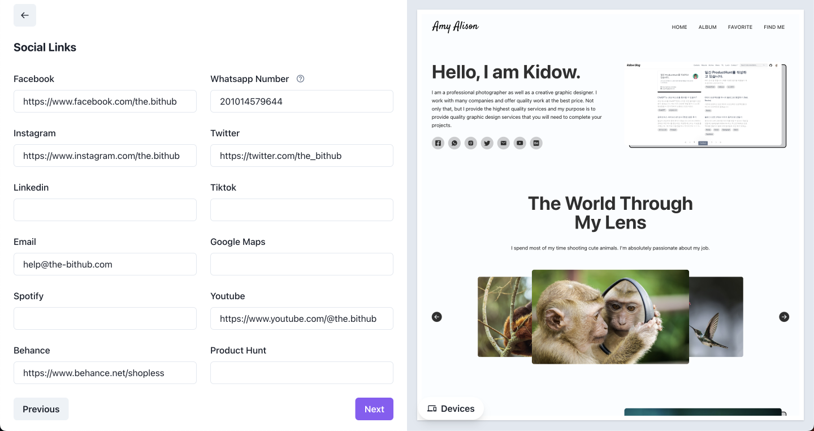Open the Devices preview switcher
This screenshot has width=814, height=431.
[451, 408]
